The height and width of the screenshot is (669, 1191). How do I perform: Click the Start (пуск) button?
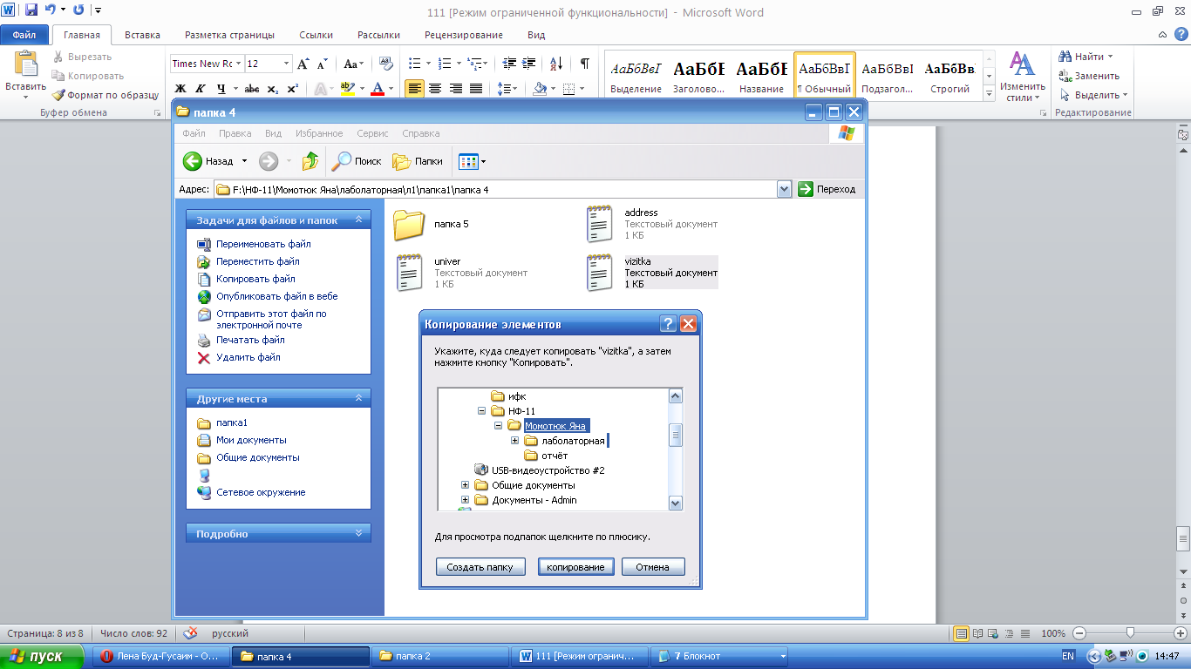coord(42,656)
